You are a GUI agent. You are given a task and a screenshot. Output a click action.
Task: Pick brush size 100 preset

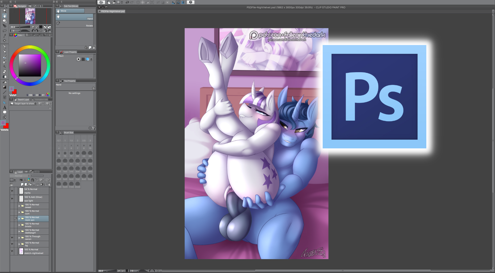click(x=90, y=162)
